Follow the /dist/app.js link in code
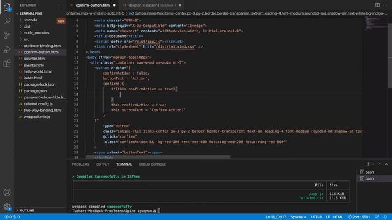The height and width of the screenshot is (220, 392). [148, 42]
